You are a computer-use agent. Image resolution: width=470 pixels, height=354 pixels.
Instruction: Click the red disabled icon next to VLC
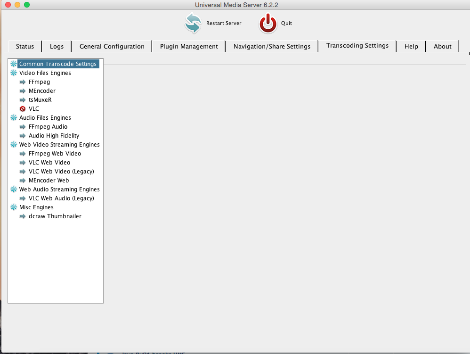pos(23,108)
